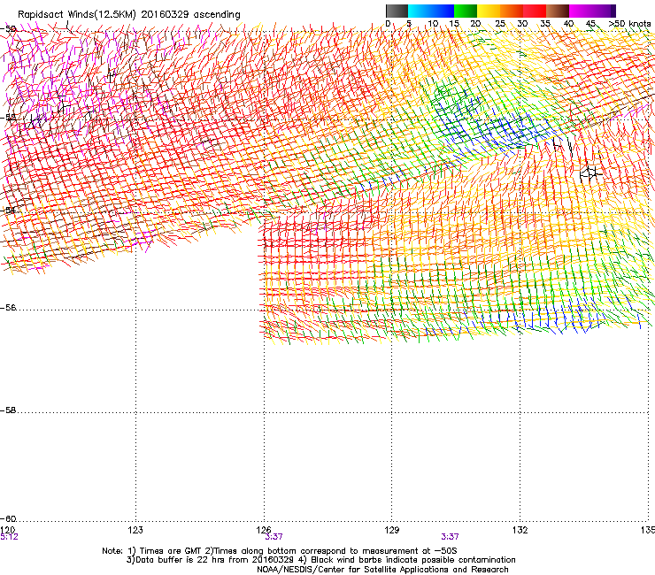Click the '129' longitude axis label

[x=391, y=530]
